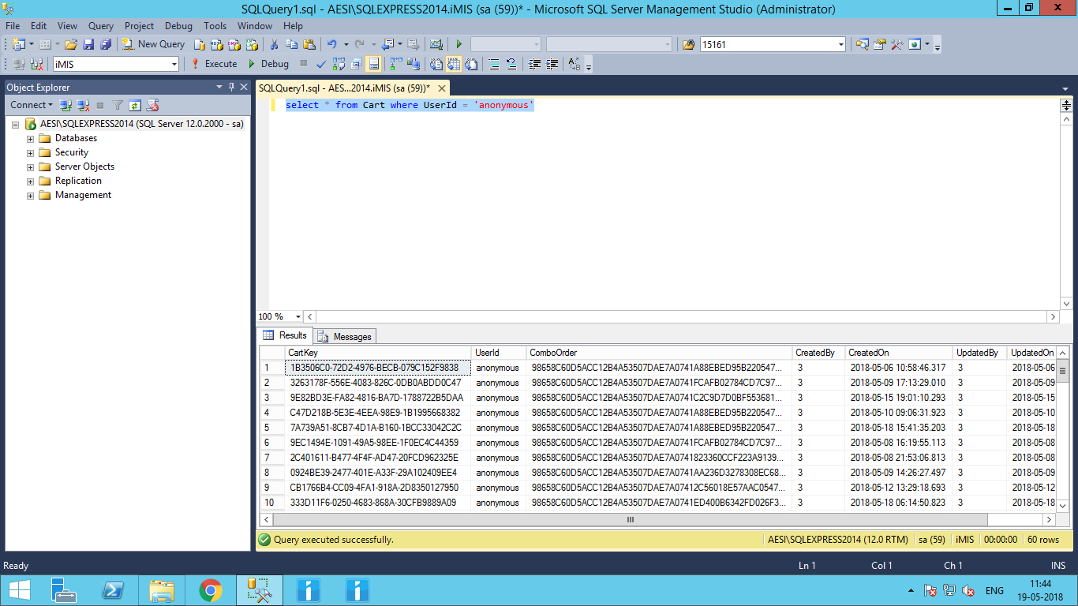The height and width of the screenshot is (606, 1078).
Task: Expand the Databases tree node
Action: [31, 138]
